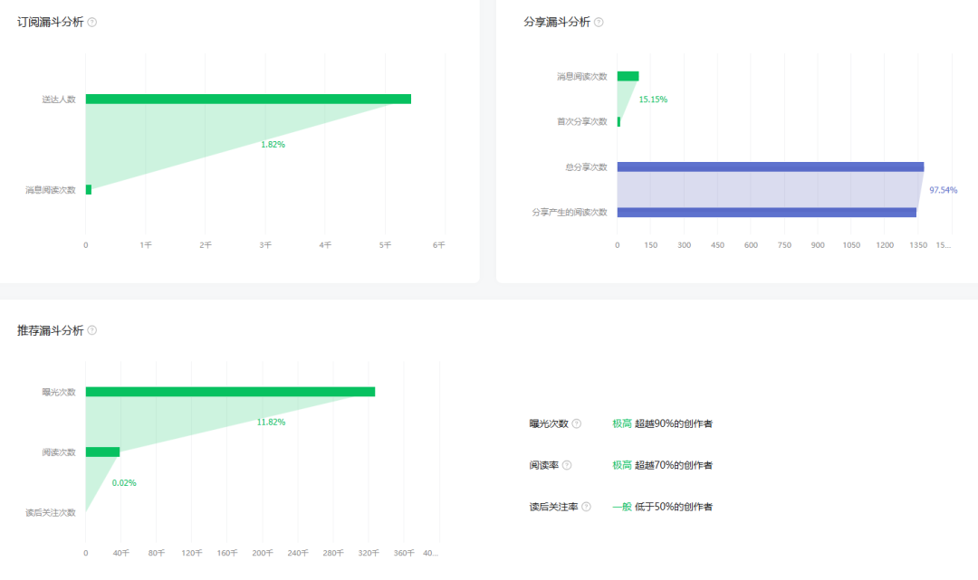
Task: Click the 750 tick on share axis
Action: [784, 245]
